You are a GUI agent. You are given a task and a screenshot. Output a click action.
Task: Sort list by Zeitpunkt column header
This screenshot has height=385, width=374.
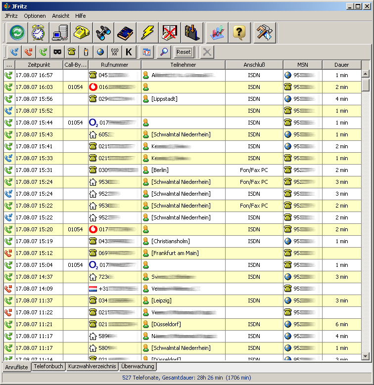[39, 65]
